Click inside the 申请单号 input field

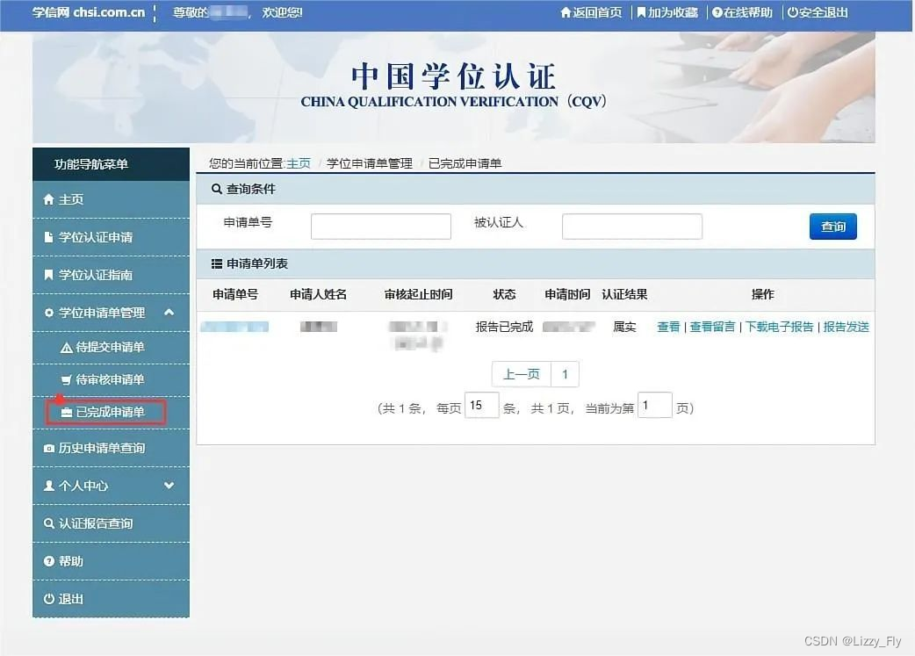[379, 226]
